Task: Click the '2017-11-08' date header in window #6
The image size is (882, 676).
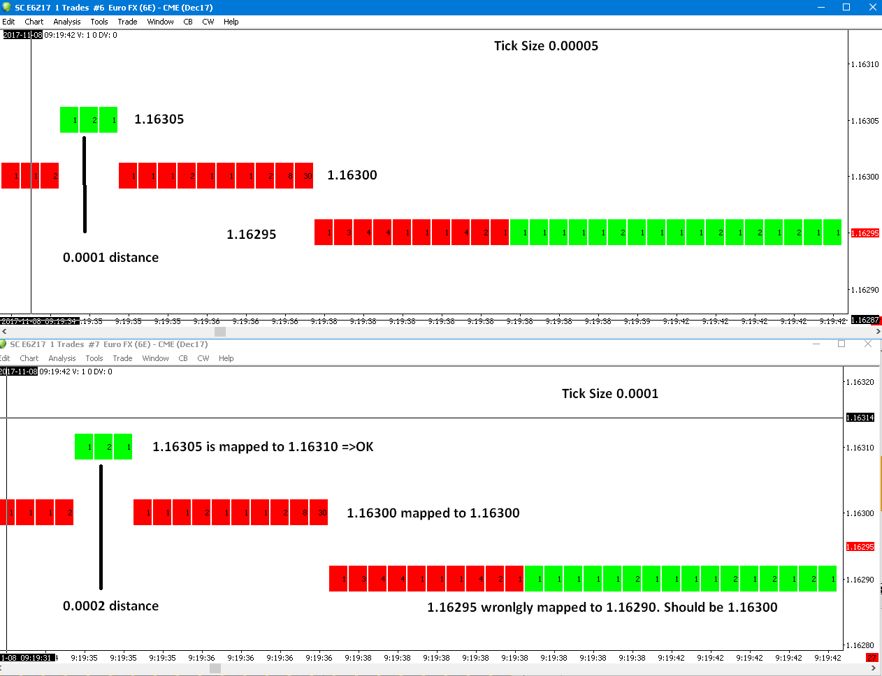Action: (22, 35)
